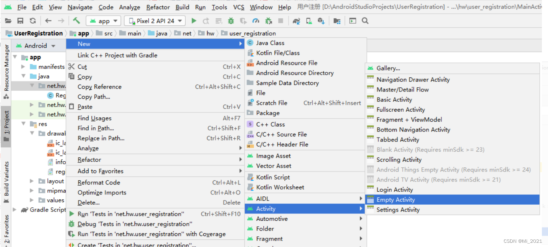
Task: Choose Find Usages in context menu
Action: [x=155, y=118]
